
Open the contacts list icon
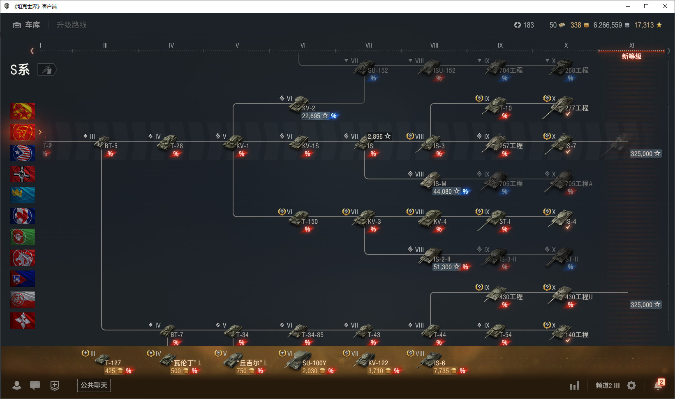click(x=17, y=385)
